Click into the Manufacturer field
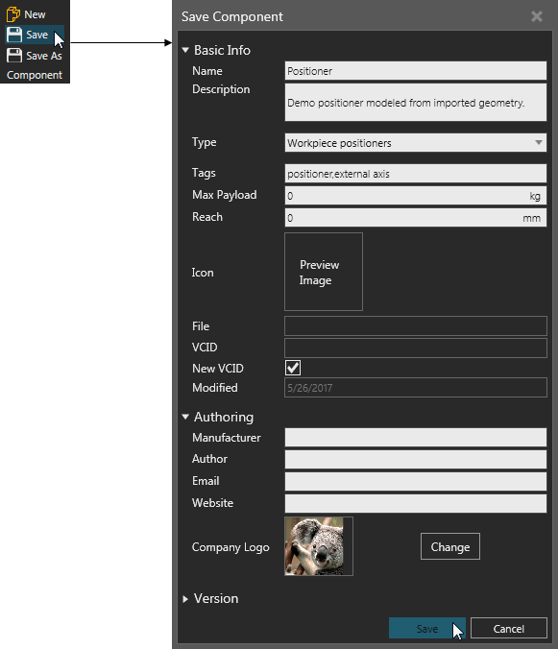This screenshot has height=649, width=558. pyautogui.click(x=416, y=438)
